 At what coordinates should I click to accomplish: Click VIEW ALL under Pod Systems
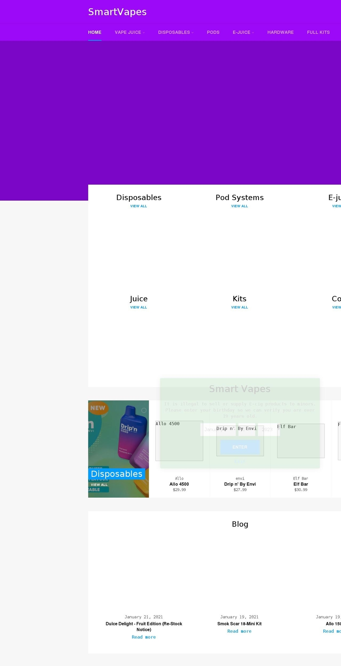[x=240, y=206]
